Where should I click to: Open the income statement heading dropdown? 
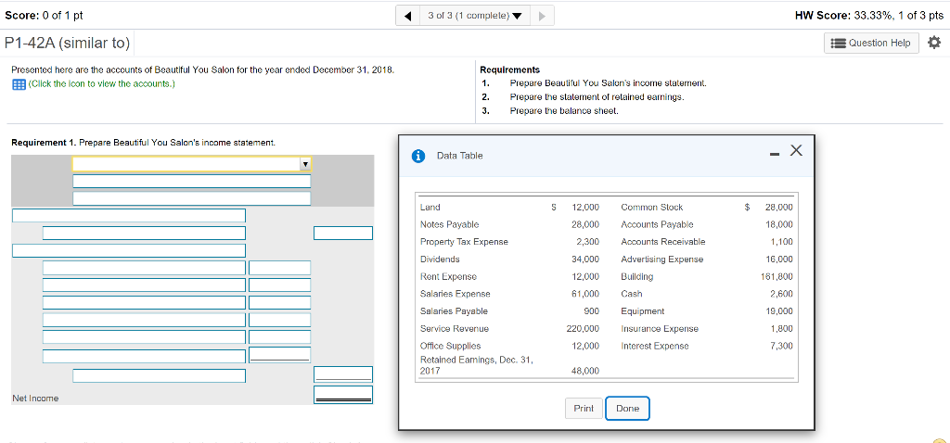(192, 163)
